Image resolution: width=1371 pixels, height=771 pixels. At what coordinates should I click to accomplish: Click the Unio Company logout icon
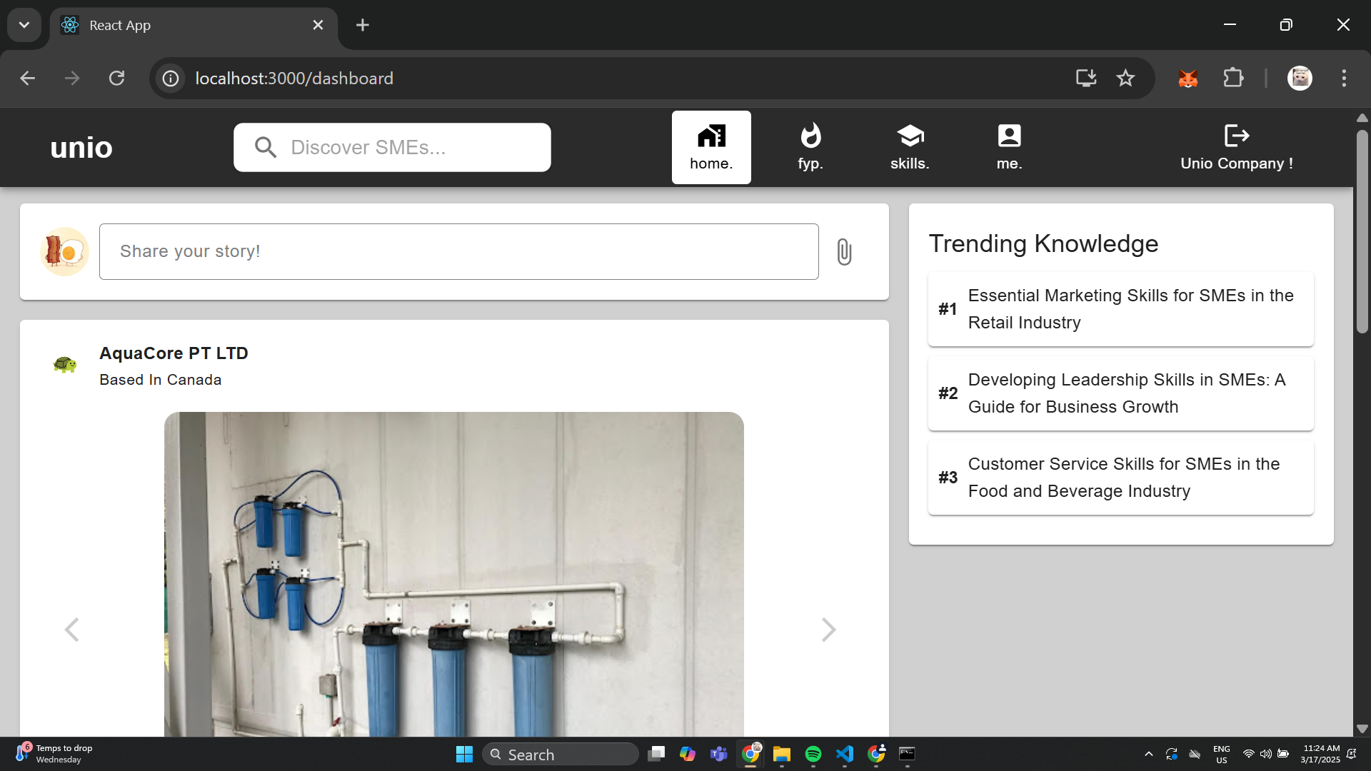click(x=1236, y=136)
